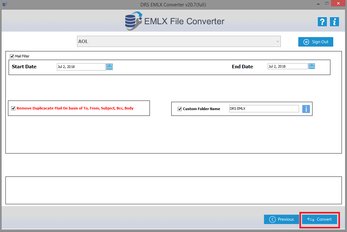
Task: Start conversion with the Convert button
Action: pyautogui.click(x=320, y=220)
